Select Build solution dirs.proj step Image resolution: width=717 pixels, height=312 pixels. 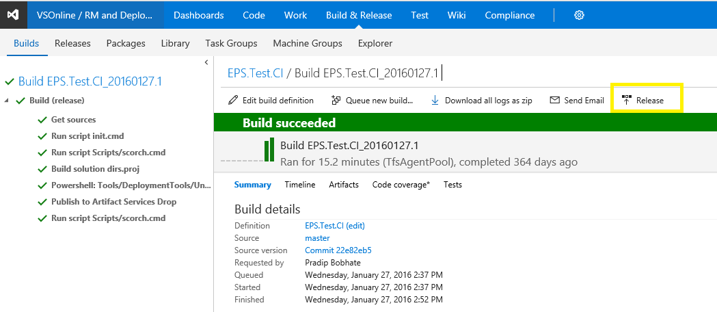point(95,169)
